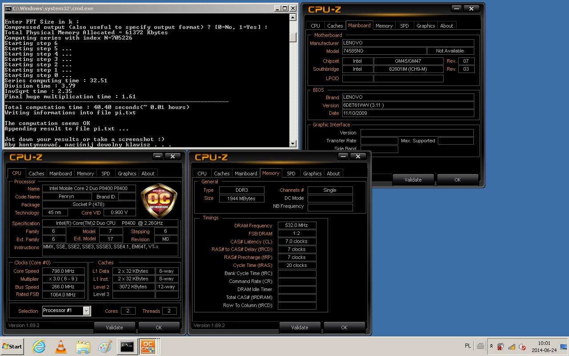569x356 pixels.
Task: Open SPD tab in the CPU window
Action: [x=105, y=174]
